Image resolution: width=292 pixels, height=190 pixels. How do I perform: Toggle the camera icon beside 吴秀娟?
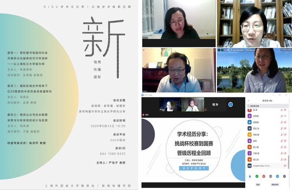[x=285, y=115]
